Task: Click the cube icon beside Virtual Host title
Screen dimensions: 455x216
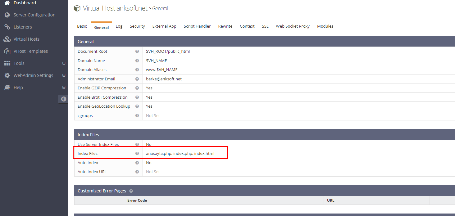Action: pyautogui.click(x=77, y=8)
